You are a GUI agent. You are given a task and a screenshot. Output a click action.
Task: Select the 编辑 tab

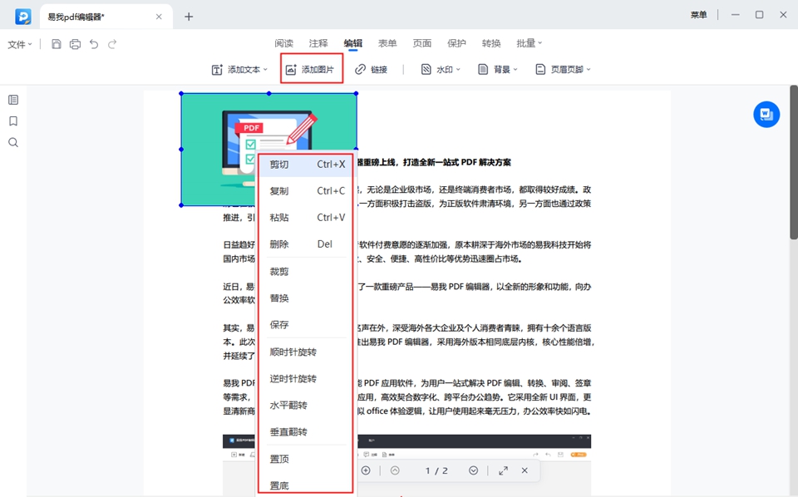353,43
